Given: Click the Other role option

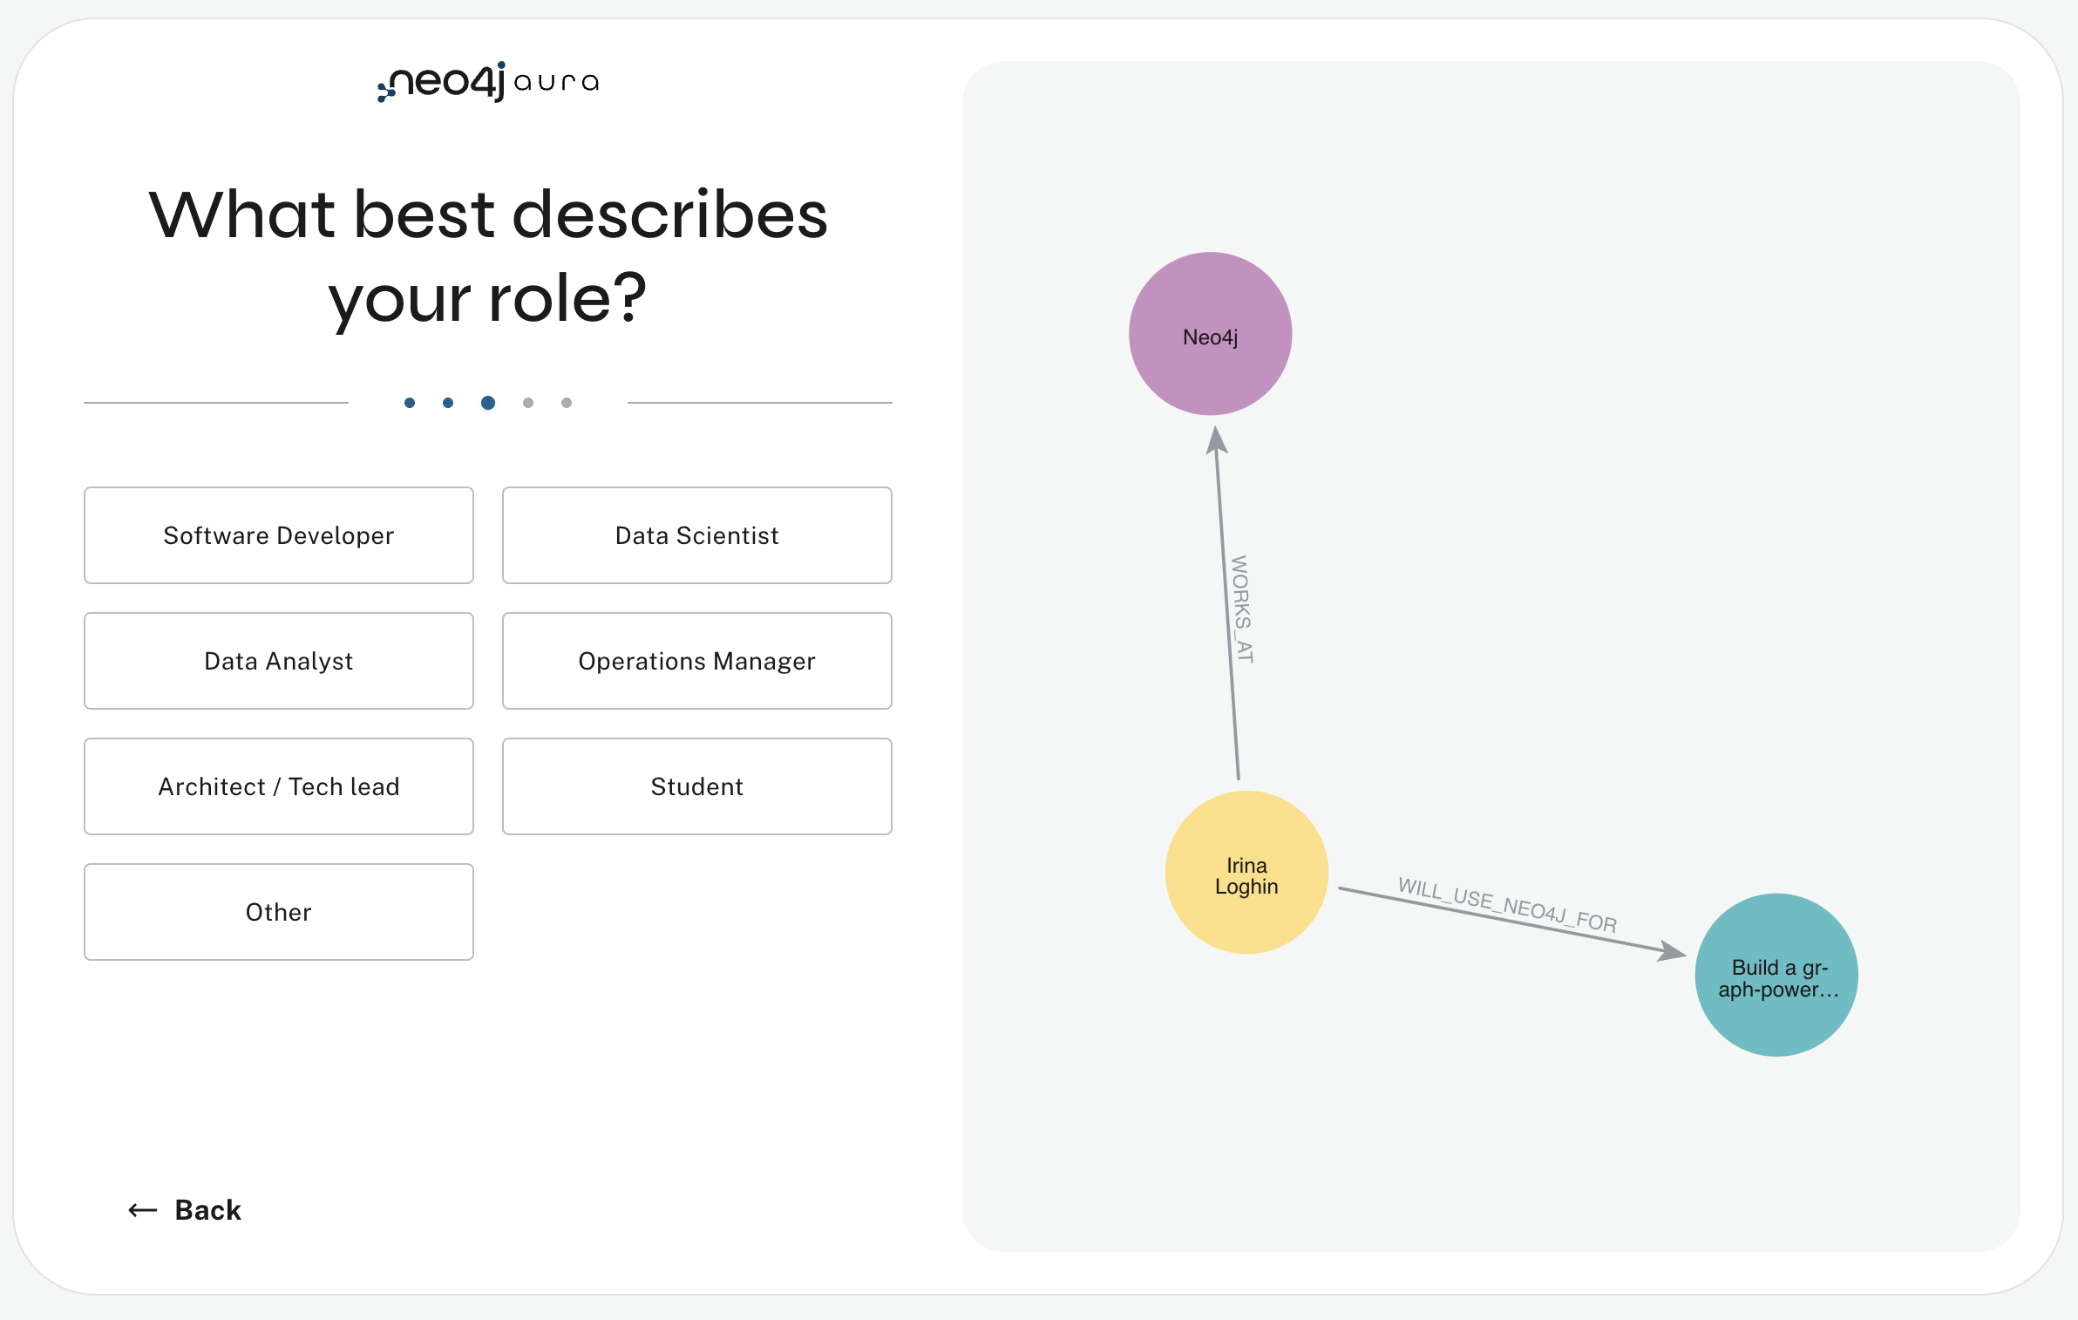Looking at the screenshot, I should (x=279, y=912).
